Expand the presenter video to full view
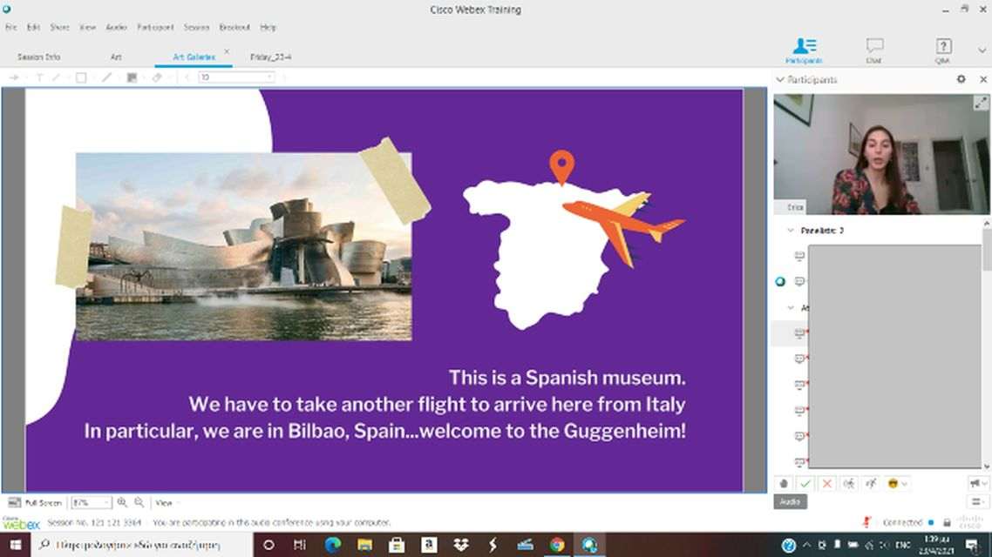This screenshot has height=557, width=992. click(x=980, y=103)
